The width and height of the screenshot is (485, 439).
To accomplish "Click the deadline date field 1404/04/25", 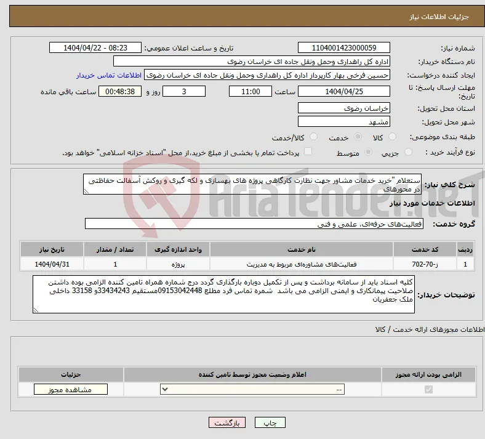I will pyautogui.click(x=344, y=91).
